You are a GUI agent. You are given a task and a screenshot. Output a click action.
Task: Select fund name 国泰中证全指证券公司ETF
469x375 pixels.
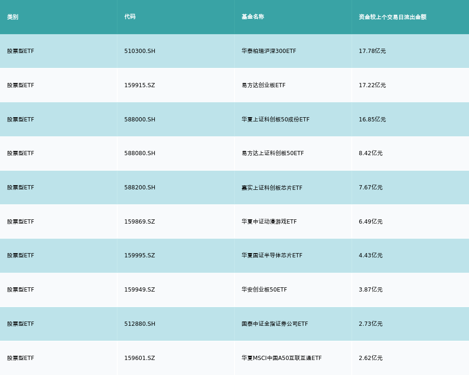275,324
